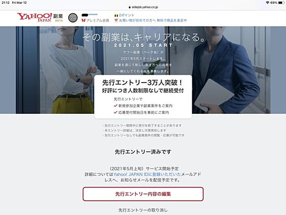Click the premium member crown icon
286x215 pixels.
(x=83, y=20)
